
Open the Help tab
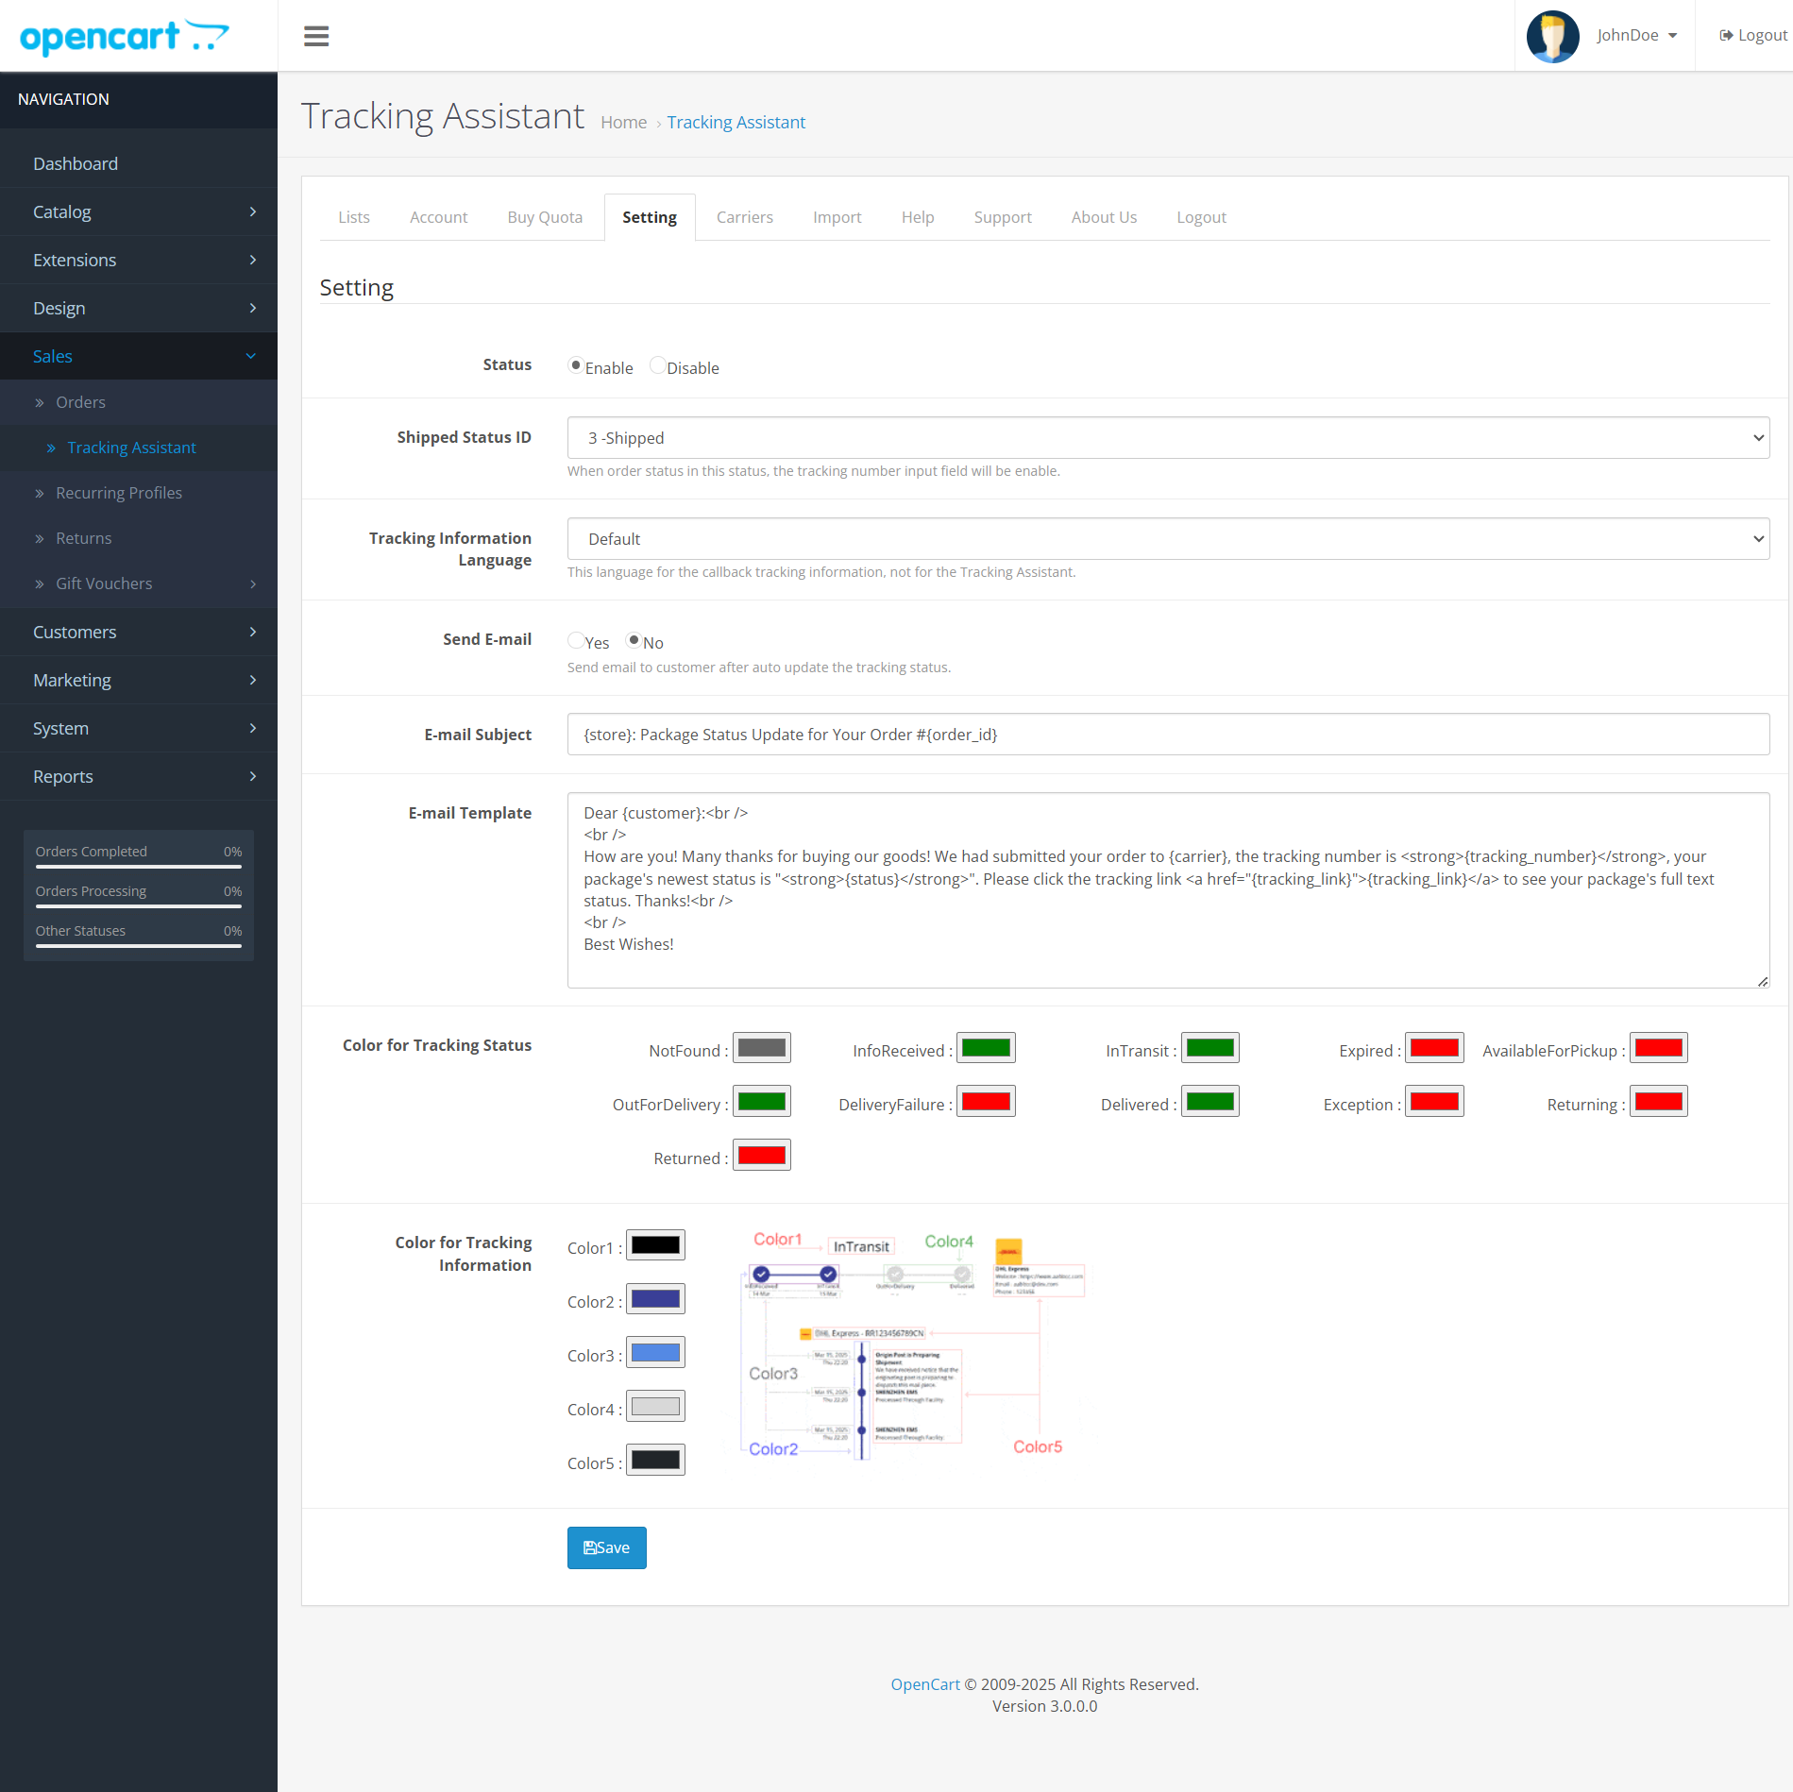click(x=917, y=217)
